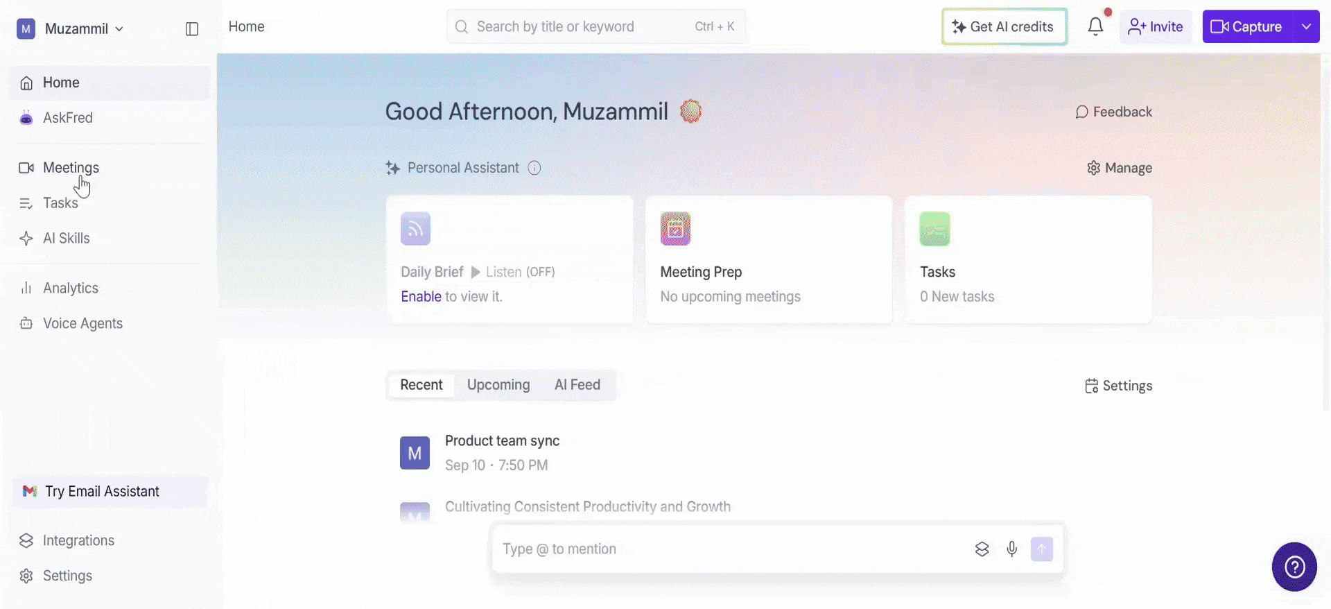The width and height of the screenshot is (1331, 609).
Task: Open Integrations in the sidebar
Action: (x=110, y=541)
